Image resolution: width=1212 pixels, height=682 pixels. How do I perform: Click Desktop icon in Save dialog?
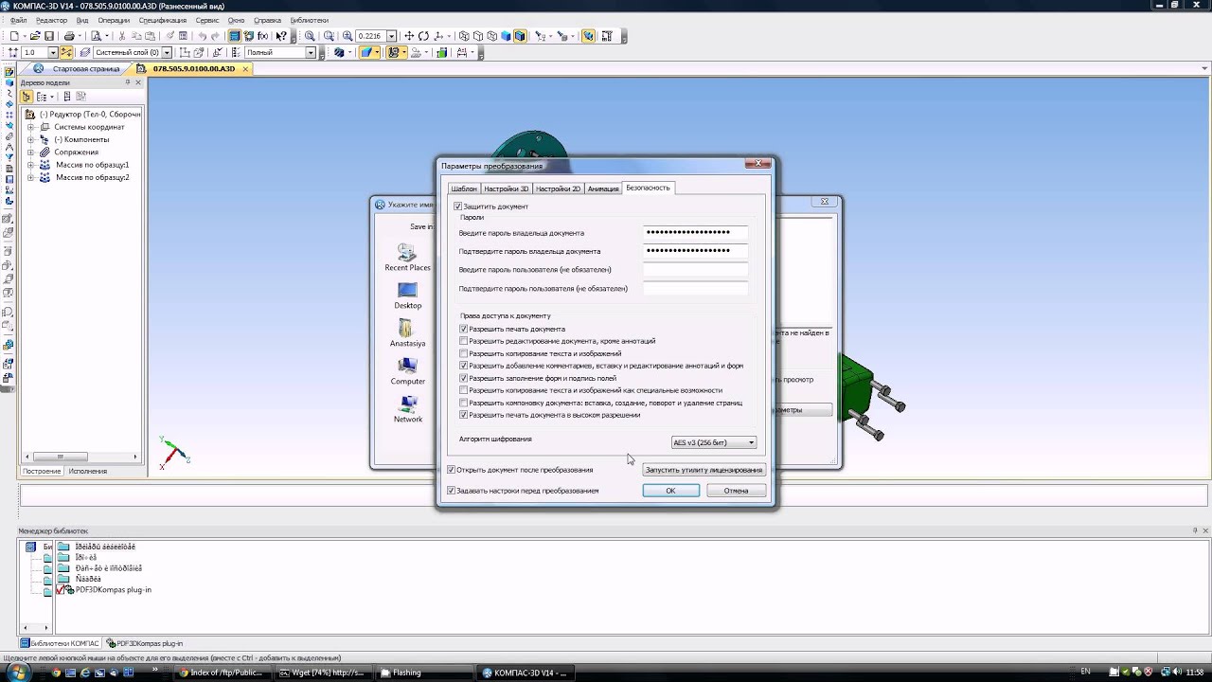click(408, 296)
